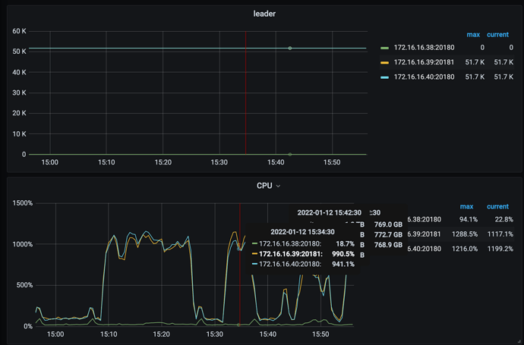The height and width of the screenshot is (345, 524).
Task: Click the 94.1% max value in CPU legend
Action: point(469,220)
